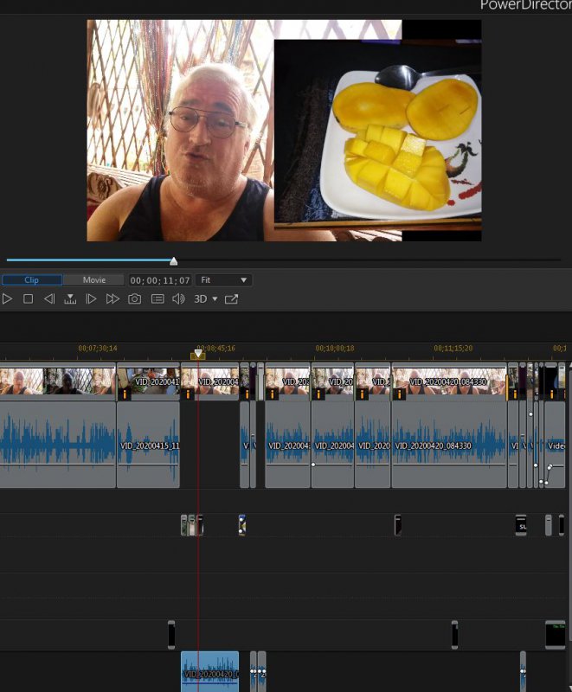Click the Fast Forward button

[x=112, y=299]
